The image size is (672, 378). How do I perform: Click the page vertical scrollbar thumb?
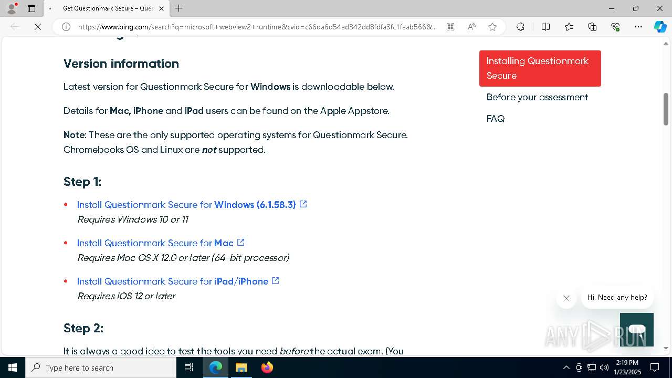click(x=666, y=109)
